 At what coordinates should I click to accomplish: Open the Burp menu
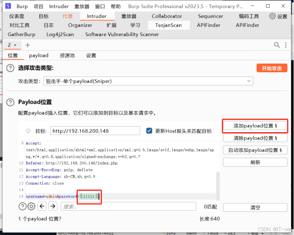click(22, 6)
